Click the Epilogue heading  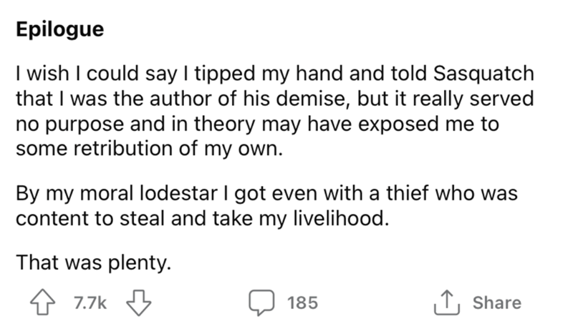tap(59, 30)
